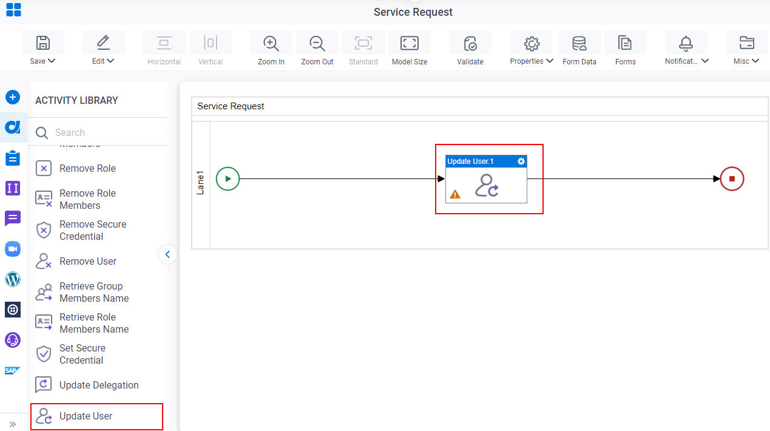Expand the Edit dropdown menu
The width and height of the screenshot is (770, 431).
103,61
